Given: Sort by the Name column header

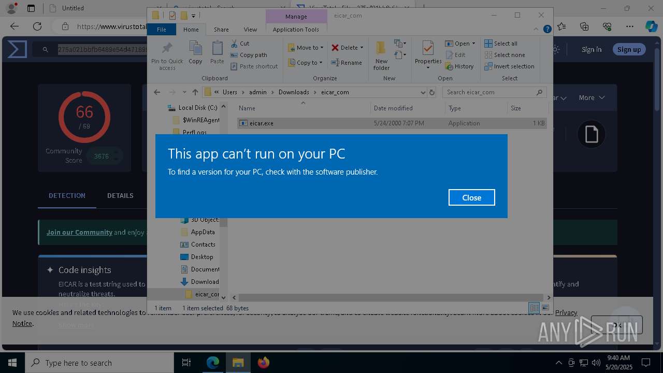Looking at the screenshot, I should pos(303,108).
